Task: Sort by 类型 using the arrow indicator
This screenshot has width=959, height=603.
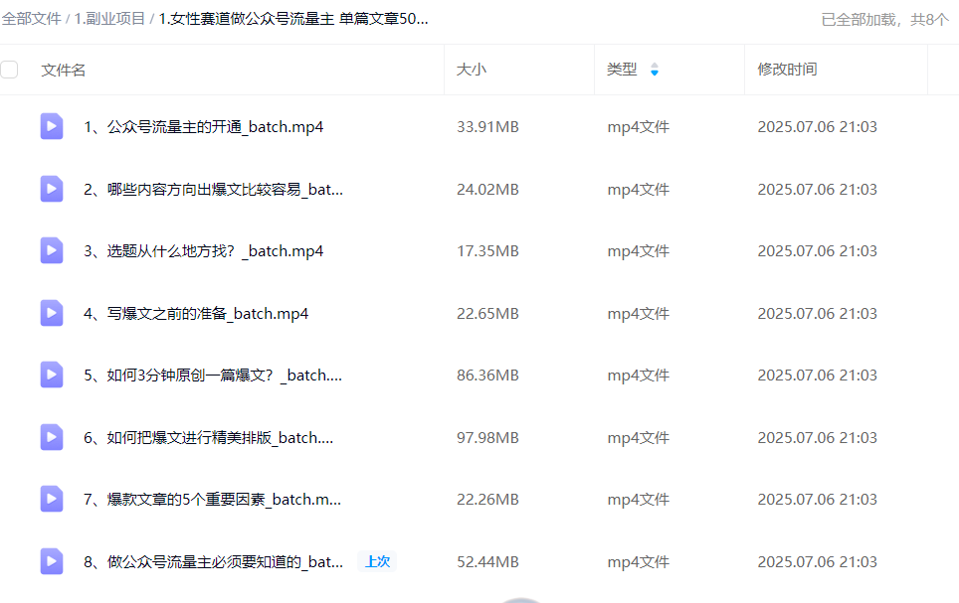Action: coord(655,70)
